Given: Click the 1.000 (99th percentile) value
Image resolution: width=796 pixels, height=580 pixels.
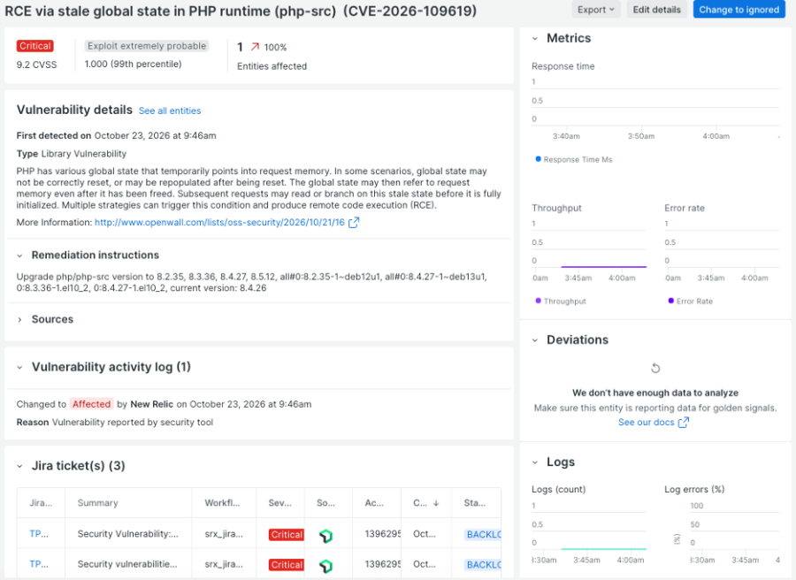Looking at the screenshot, I should (133, 64).
